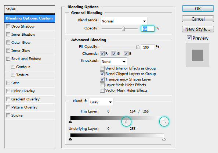Screen dimensions: 218x153
Task: Enable the Drop Shadow effect checkbox
Action: 8,26
